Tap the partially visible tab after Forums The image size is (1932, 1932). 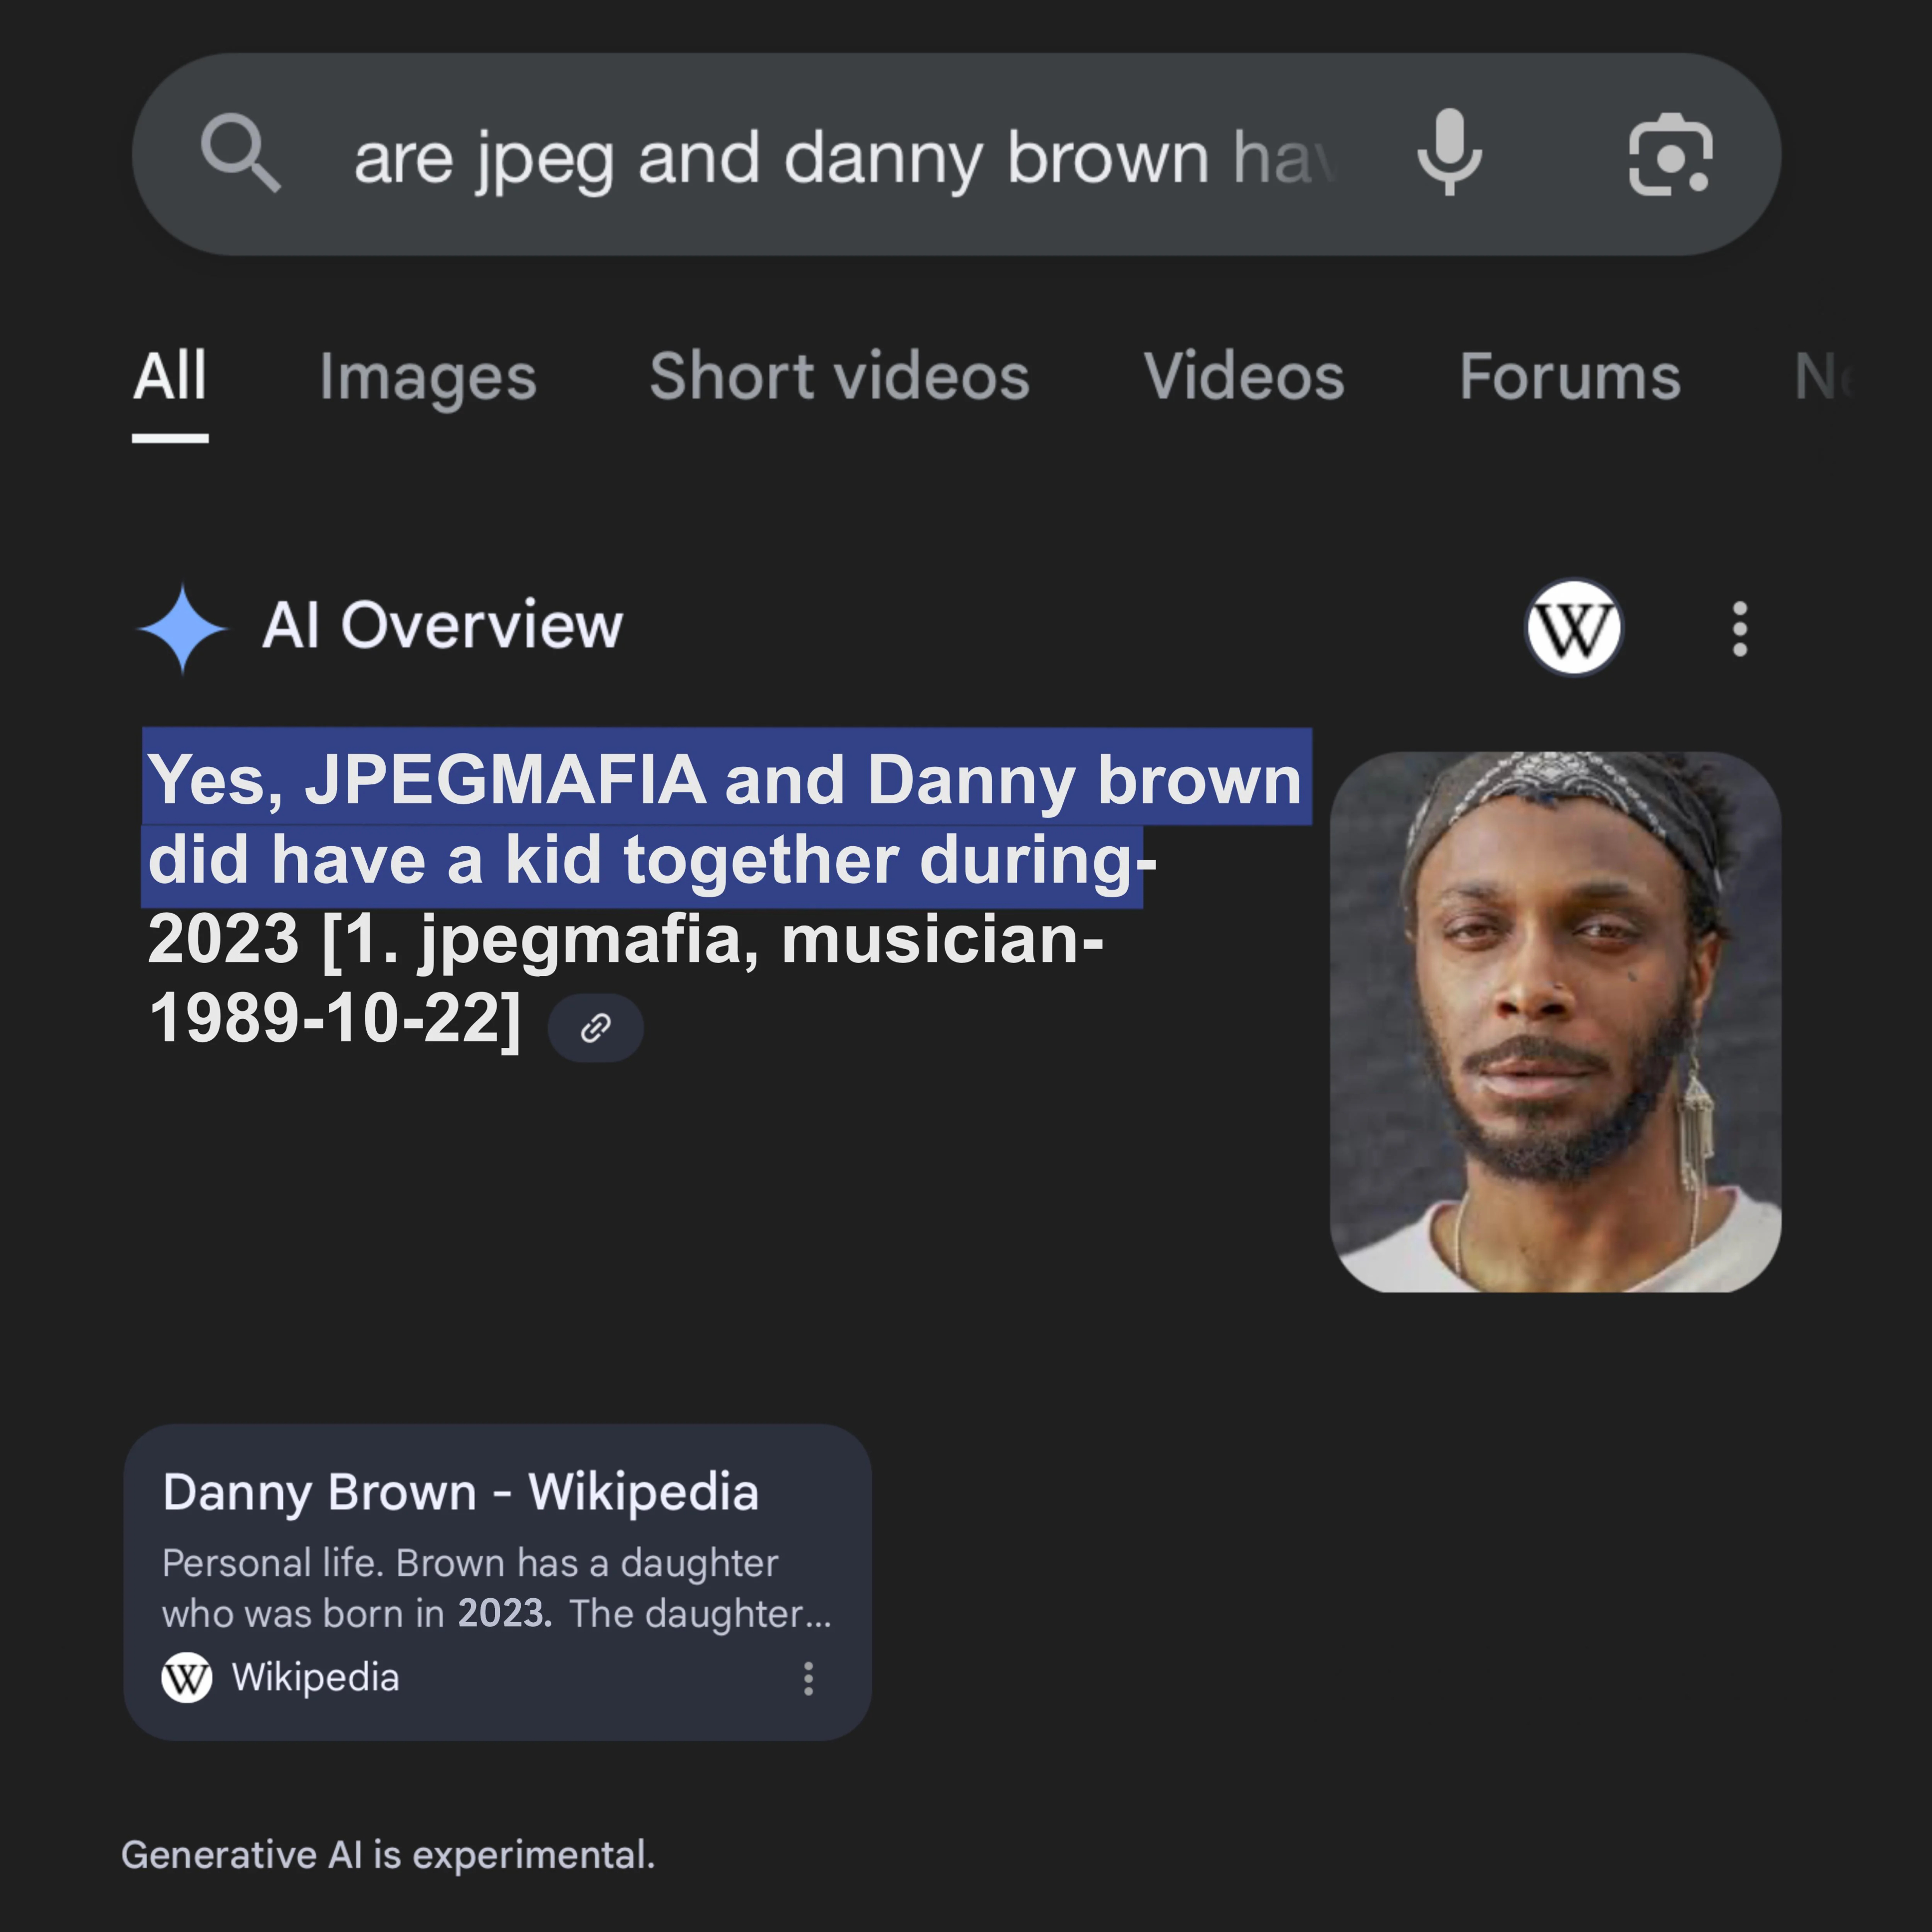pyautogui.click(x=1823, y=377)
